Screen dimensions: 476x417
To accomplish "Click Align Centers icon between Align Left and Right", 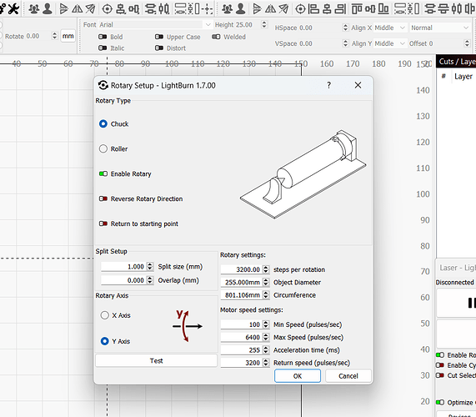I will click(x=327, y=9).
